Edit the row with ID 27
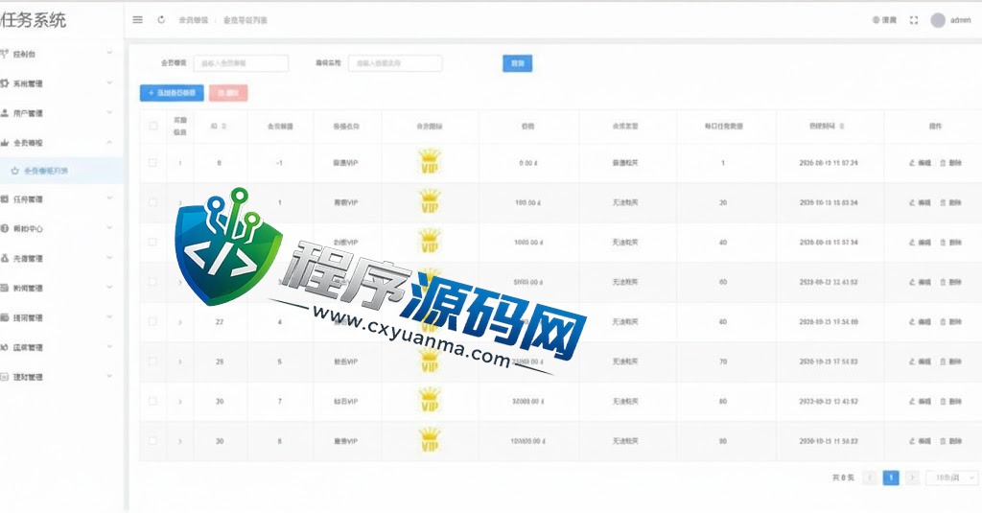The image size is (982, 513). [x=920, y=322]
